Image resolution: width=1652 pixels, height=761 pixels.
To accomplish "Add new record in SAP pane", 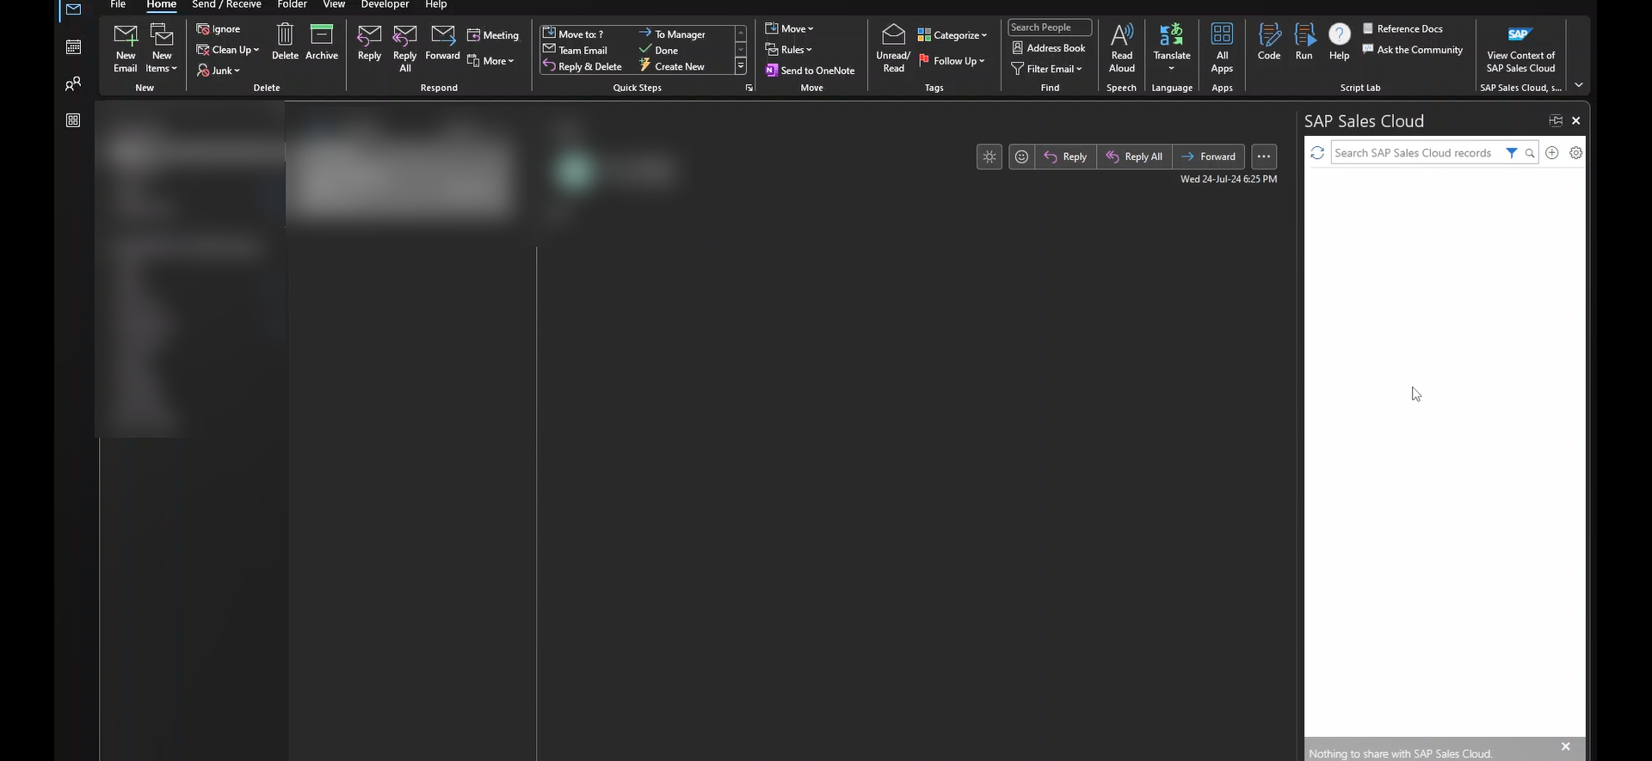I will coord(1552,153).
